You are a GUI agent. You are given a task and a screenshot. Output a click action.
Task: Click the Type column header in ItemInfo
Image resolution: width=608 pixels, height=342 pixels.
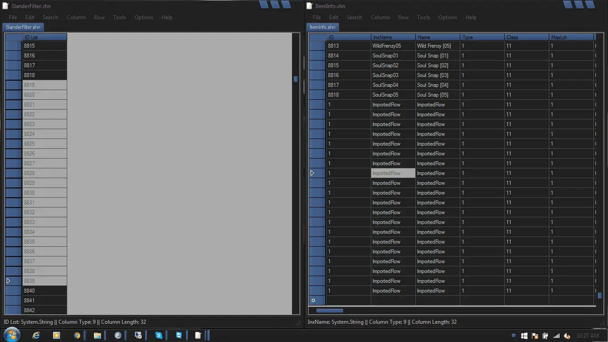(482, 37)
